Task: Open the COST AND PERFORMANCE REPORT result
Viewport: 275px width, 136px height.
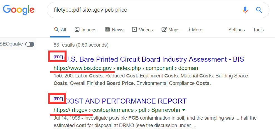Action: (x=126, y=101)
